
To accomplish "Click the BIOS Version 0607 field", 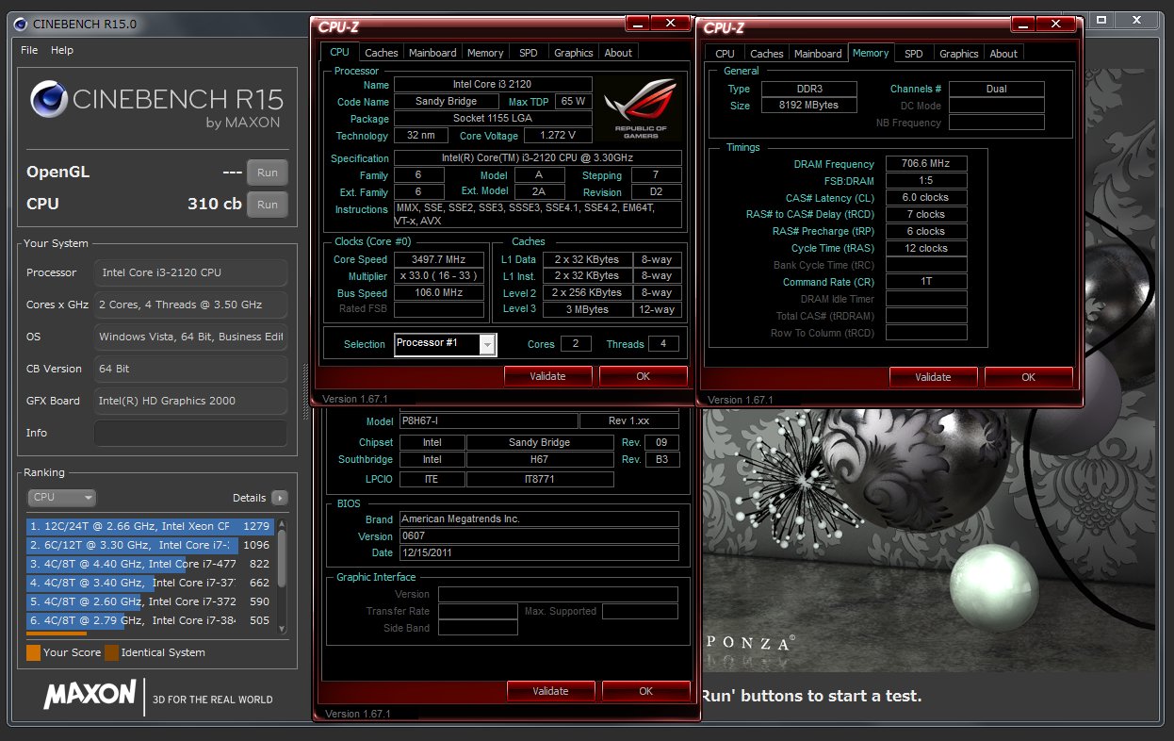I will point(539,536).
